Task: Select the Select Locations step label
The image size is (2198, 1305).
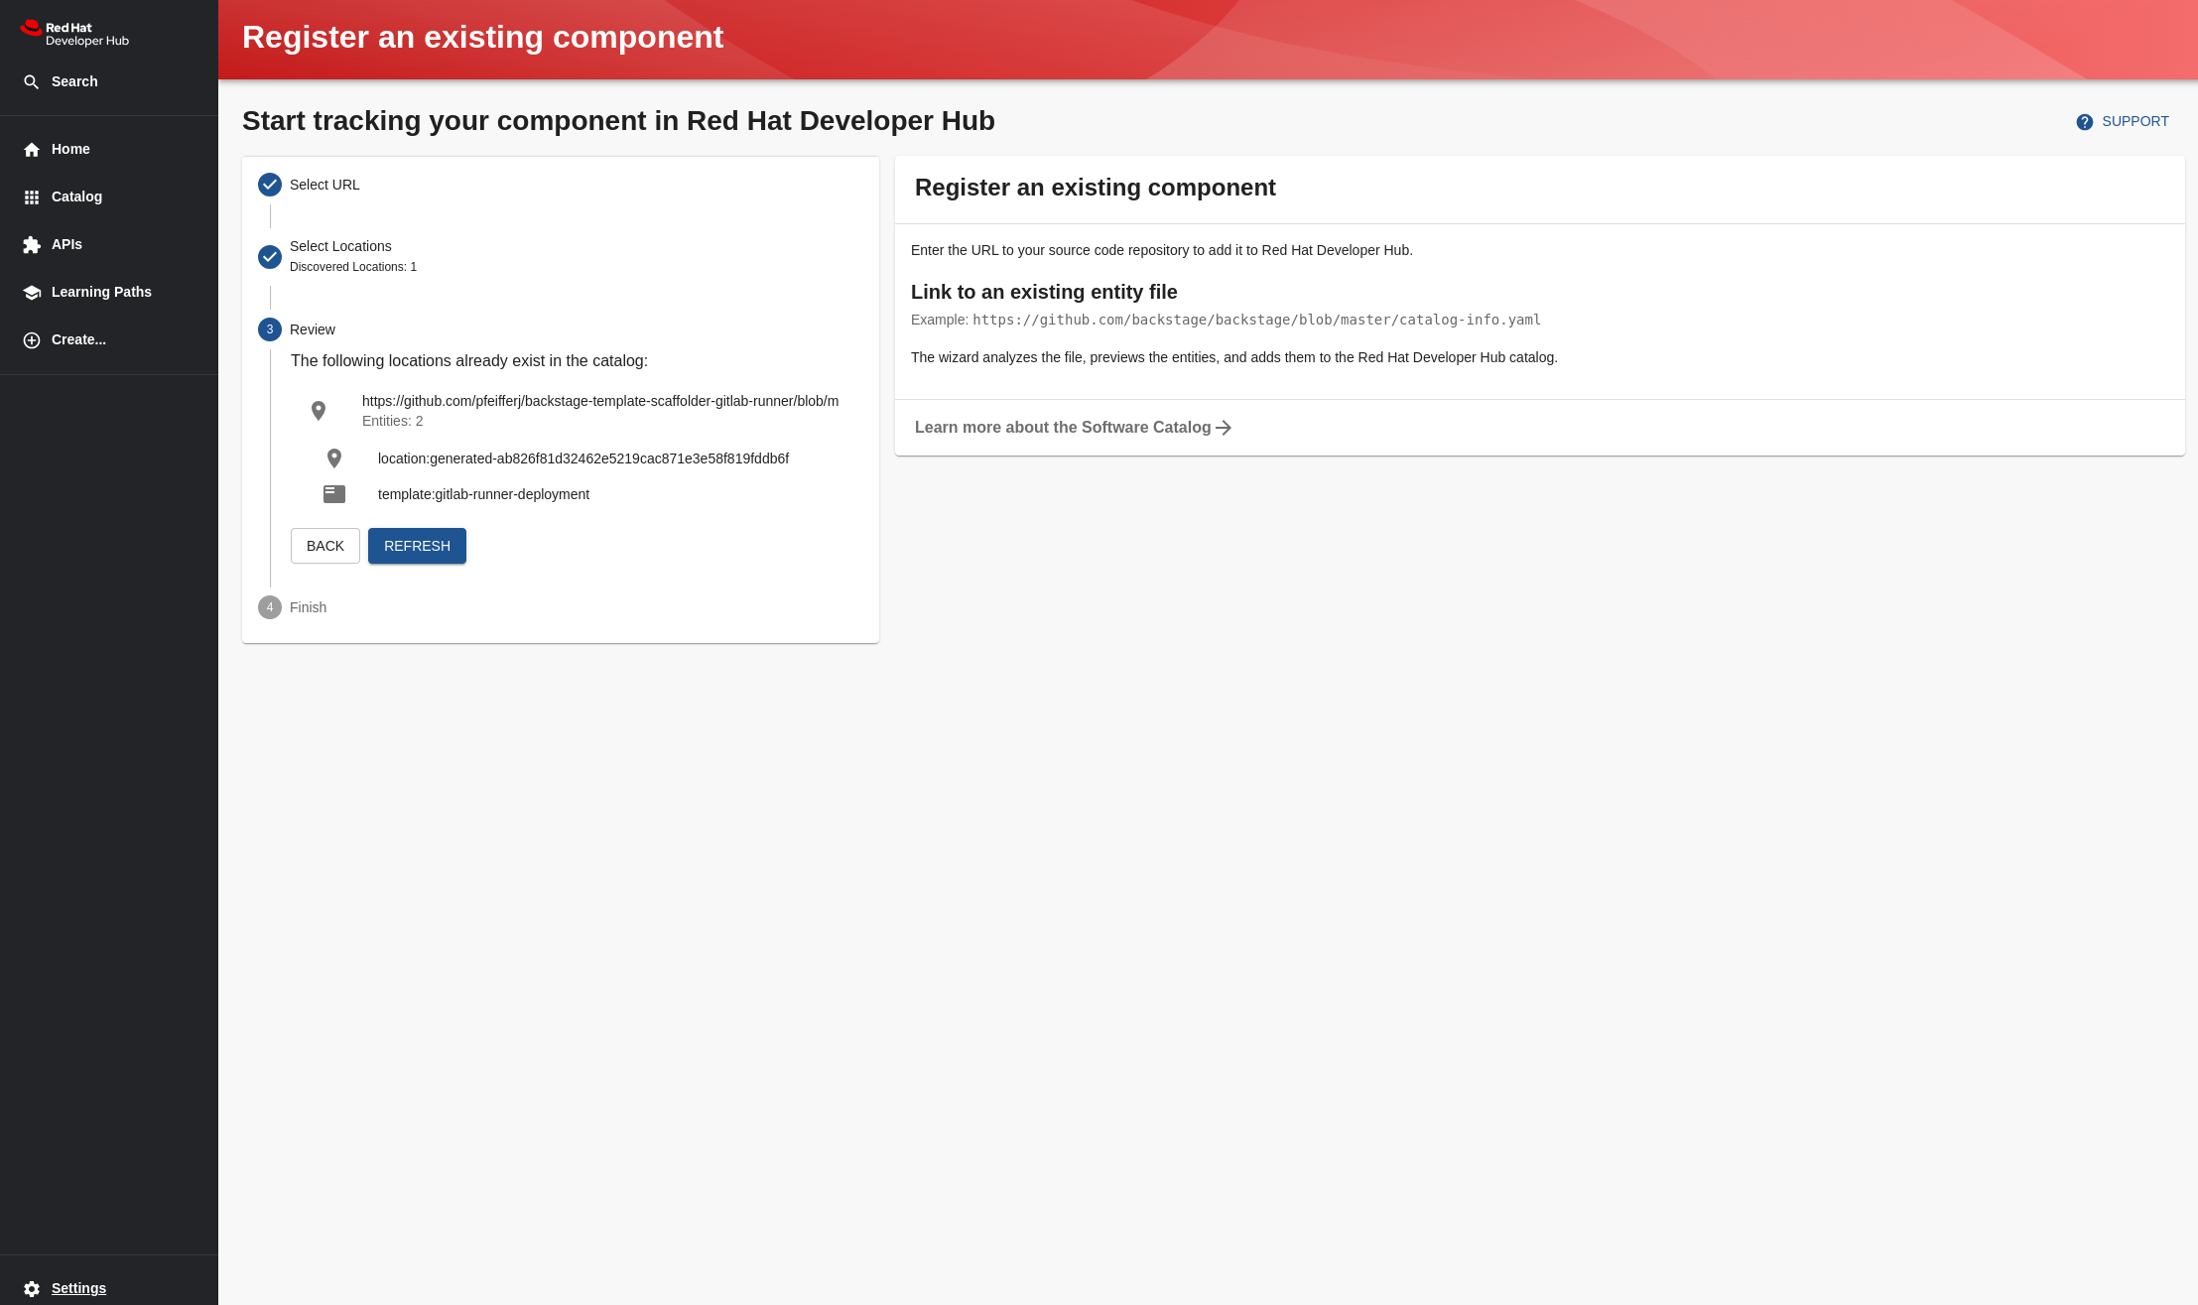Action: pyautogui.click(x=340, y=246)
